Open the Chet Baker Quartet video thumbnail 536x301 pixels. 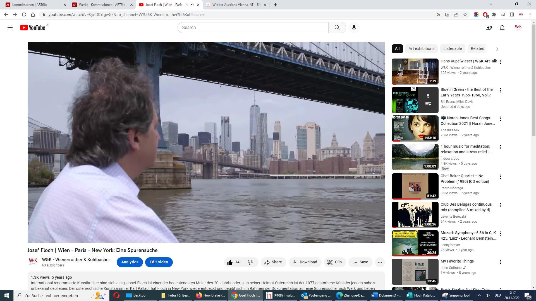(415, 186)
